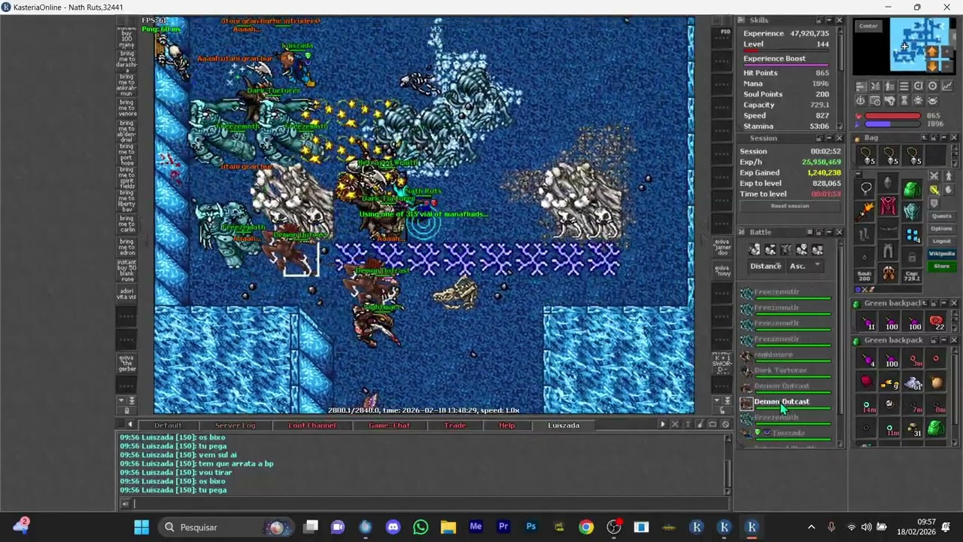The height and width of the screenshot is (542, 963).
Task: Click the red health bar
Action: click(x=893, y=116)
